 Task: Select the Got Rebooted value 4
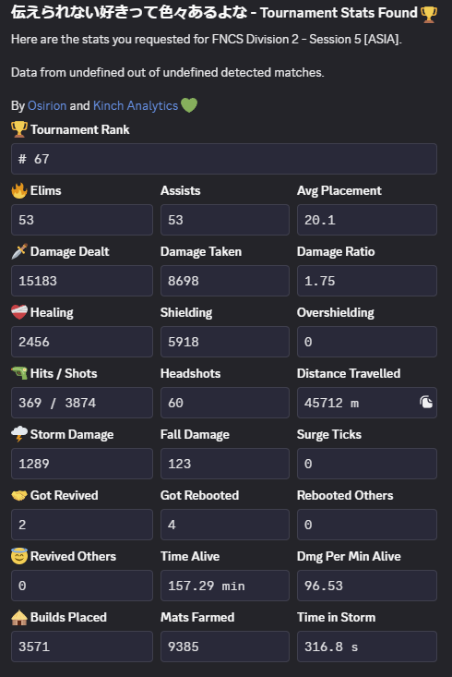click(x=225, y=525)
